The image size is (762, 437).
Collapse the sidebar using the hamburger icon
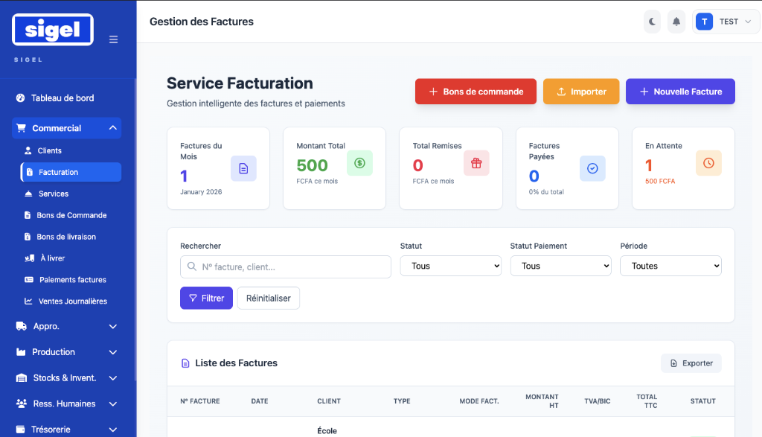point(113,39)
